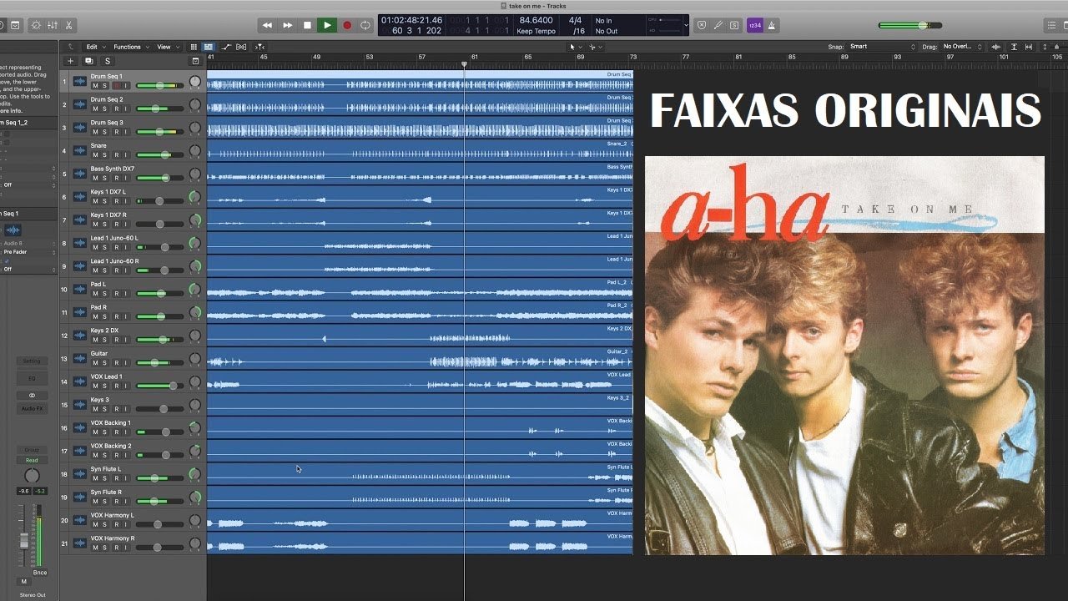Adjust the Keys 3 track volume slider
The image size is (1068, 601).
pyautogui.click(x=160, y=409)
